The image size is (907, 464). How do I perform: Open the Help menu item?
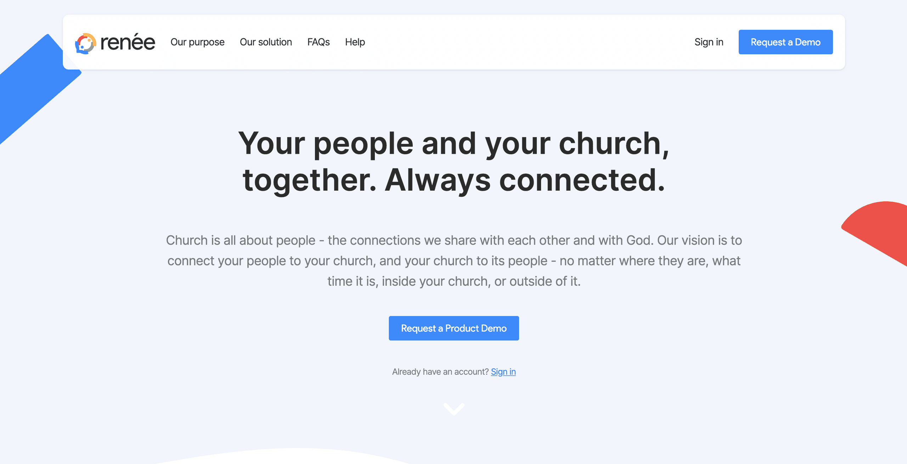[x=355, y=42]
